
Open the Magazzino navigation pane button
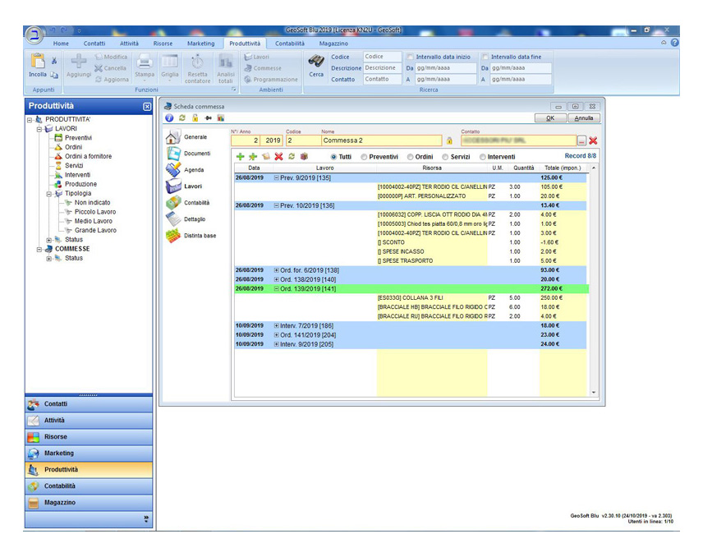click(89, 503)
